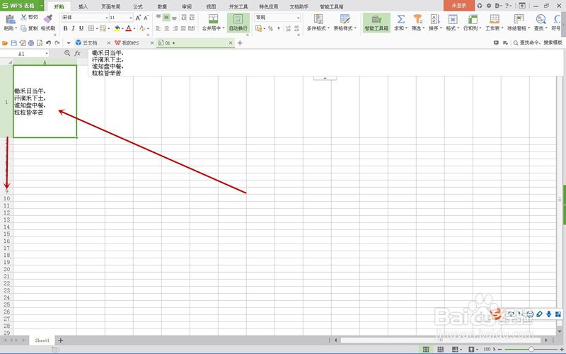Screen dimensions: 566x354
Task: Click the Print Preview icon
Action: point(40,43)
